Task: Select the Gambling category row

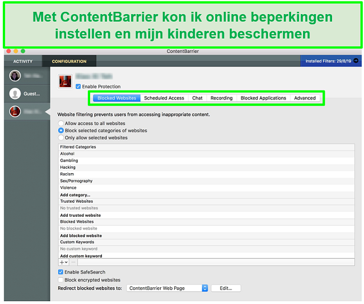Action: [207, 160]
